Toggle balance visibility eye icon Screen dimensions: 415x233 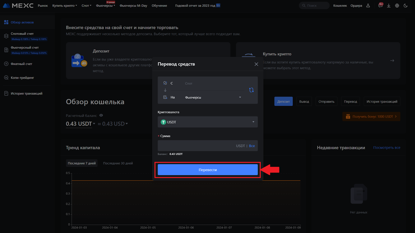(x=101, y=115)
